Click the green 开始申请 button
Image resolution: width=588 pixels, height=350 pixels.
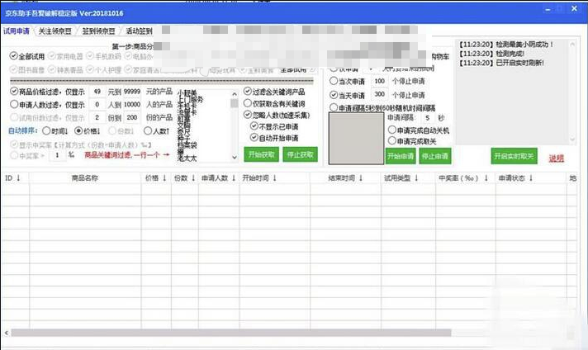[x=401, y=156]
